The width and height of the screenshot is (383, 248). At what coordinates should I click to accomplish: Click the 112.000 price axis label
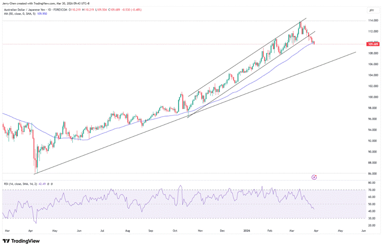[373, 31]
